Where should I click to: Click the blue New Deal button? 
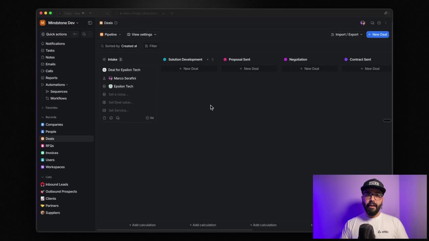coord(377,34)
